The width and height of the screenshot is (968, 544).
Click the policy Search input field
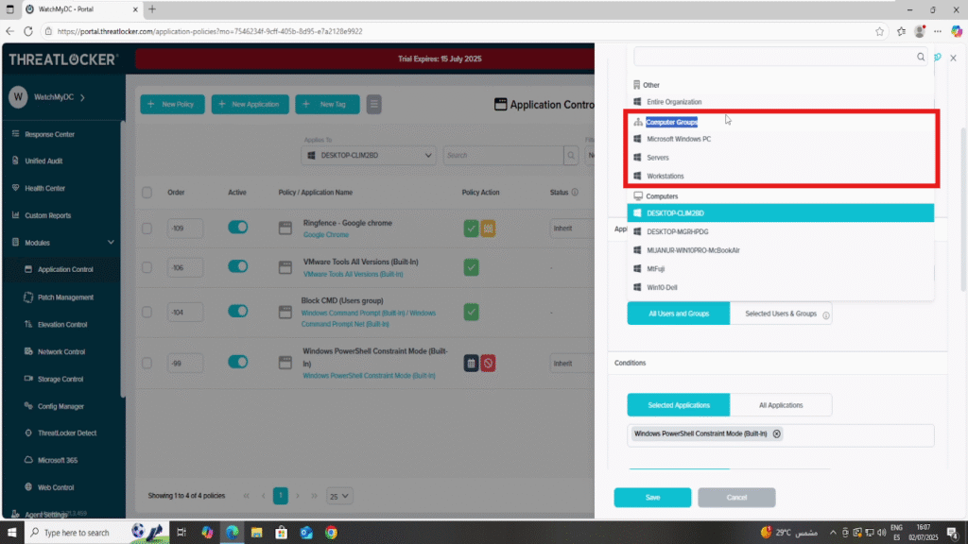pos(503,156)
